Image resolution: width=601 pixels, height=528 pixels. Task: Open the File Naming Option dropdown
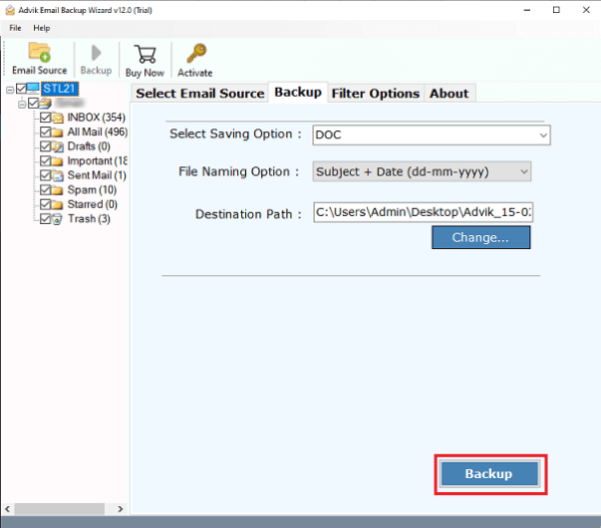[422, 171]
